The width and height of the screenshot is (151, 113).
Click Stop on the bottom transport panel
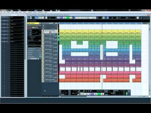(x=96, y=94)
